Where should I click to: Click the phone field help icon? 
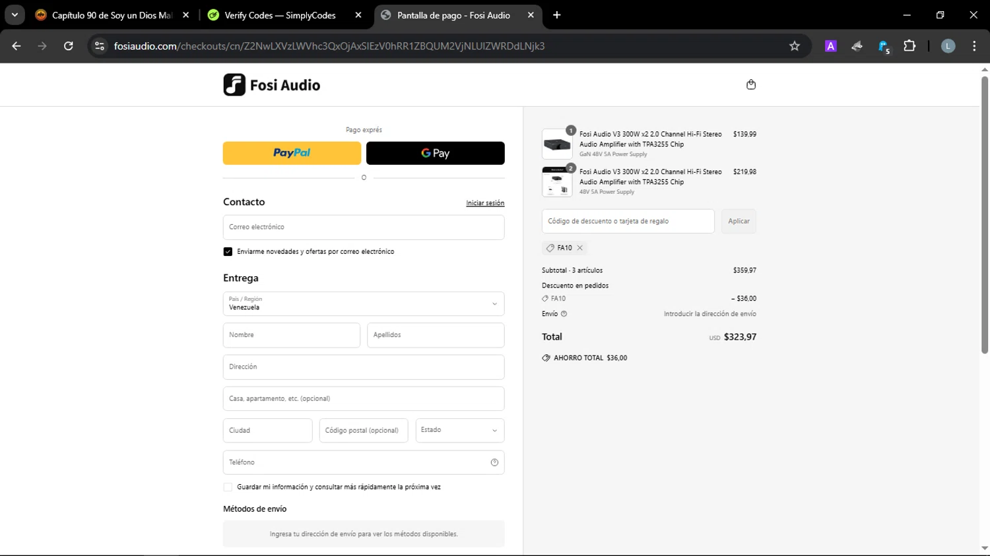pos(494,462)
